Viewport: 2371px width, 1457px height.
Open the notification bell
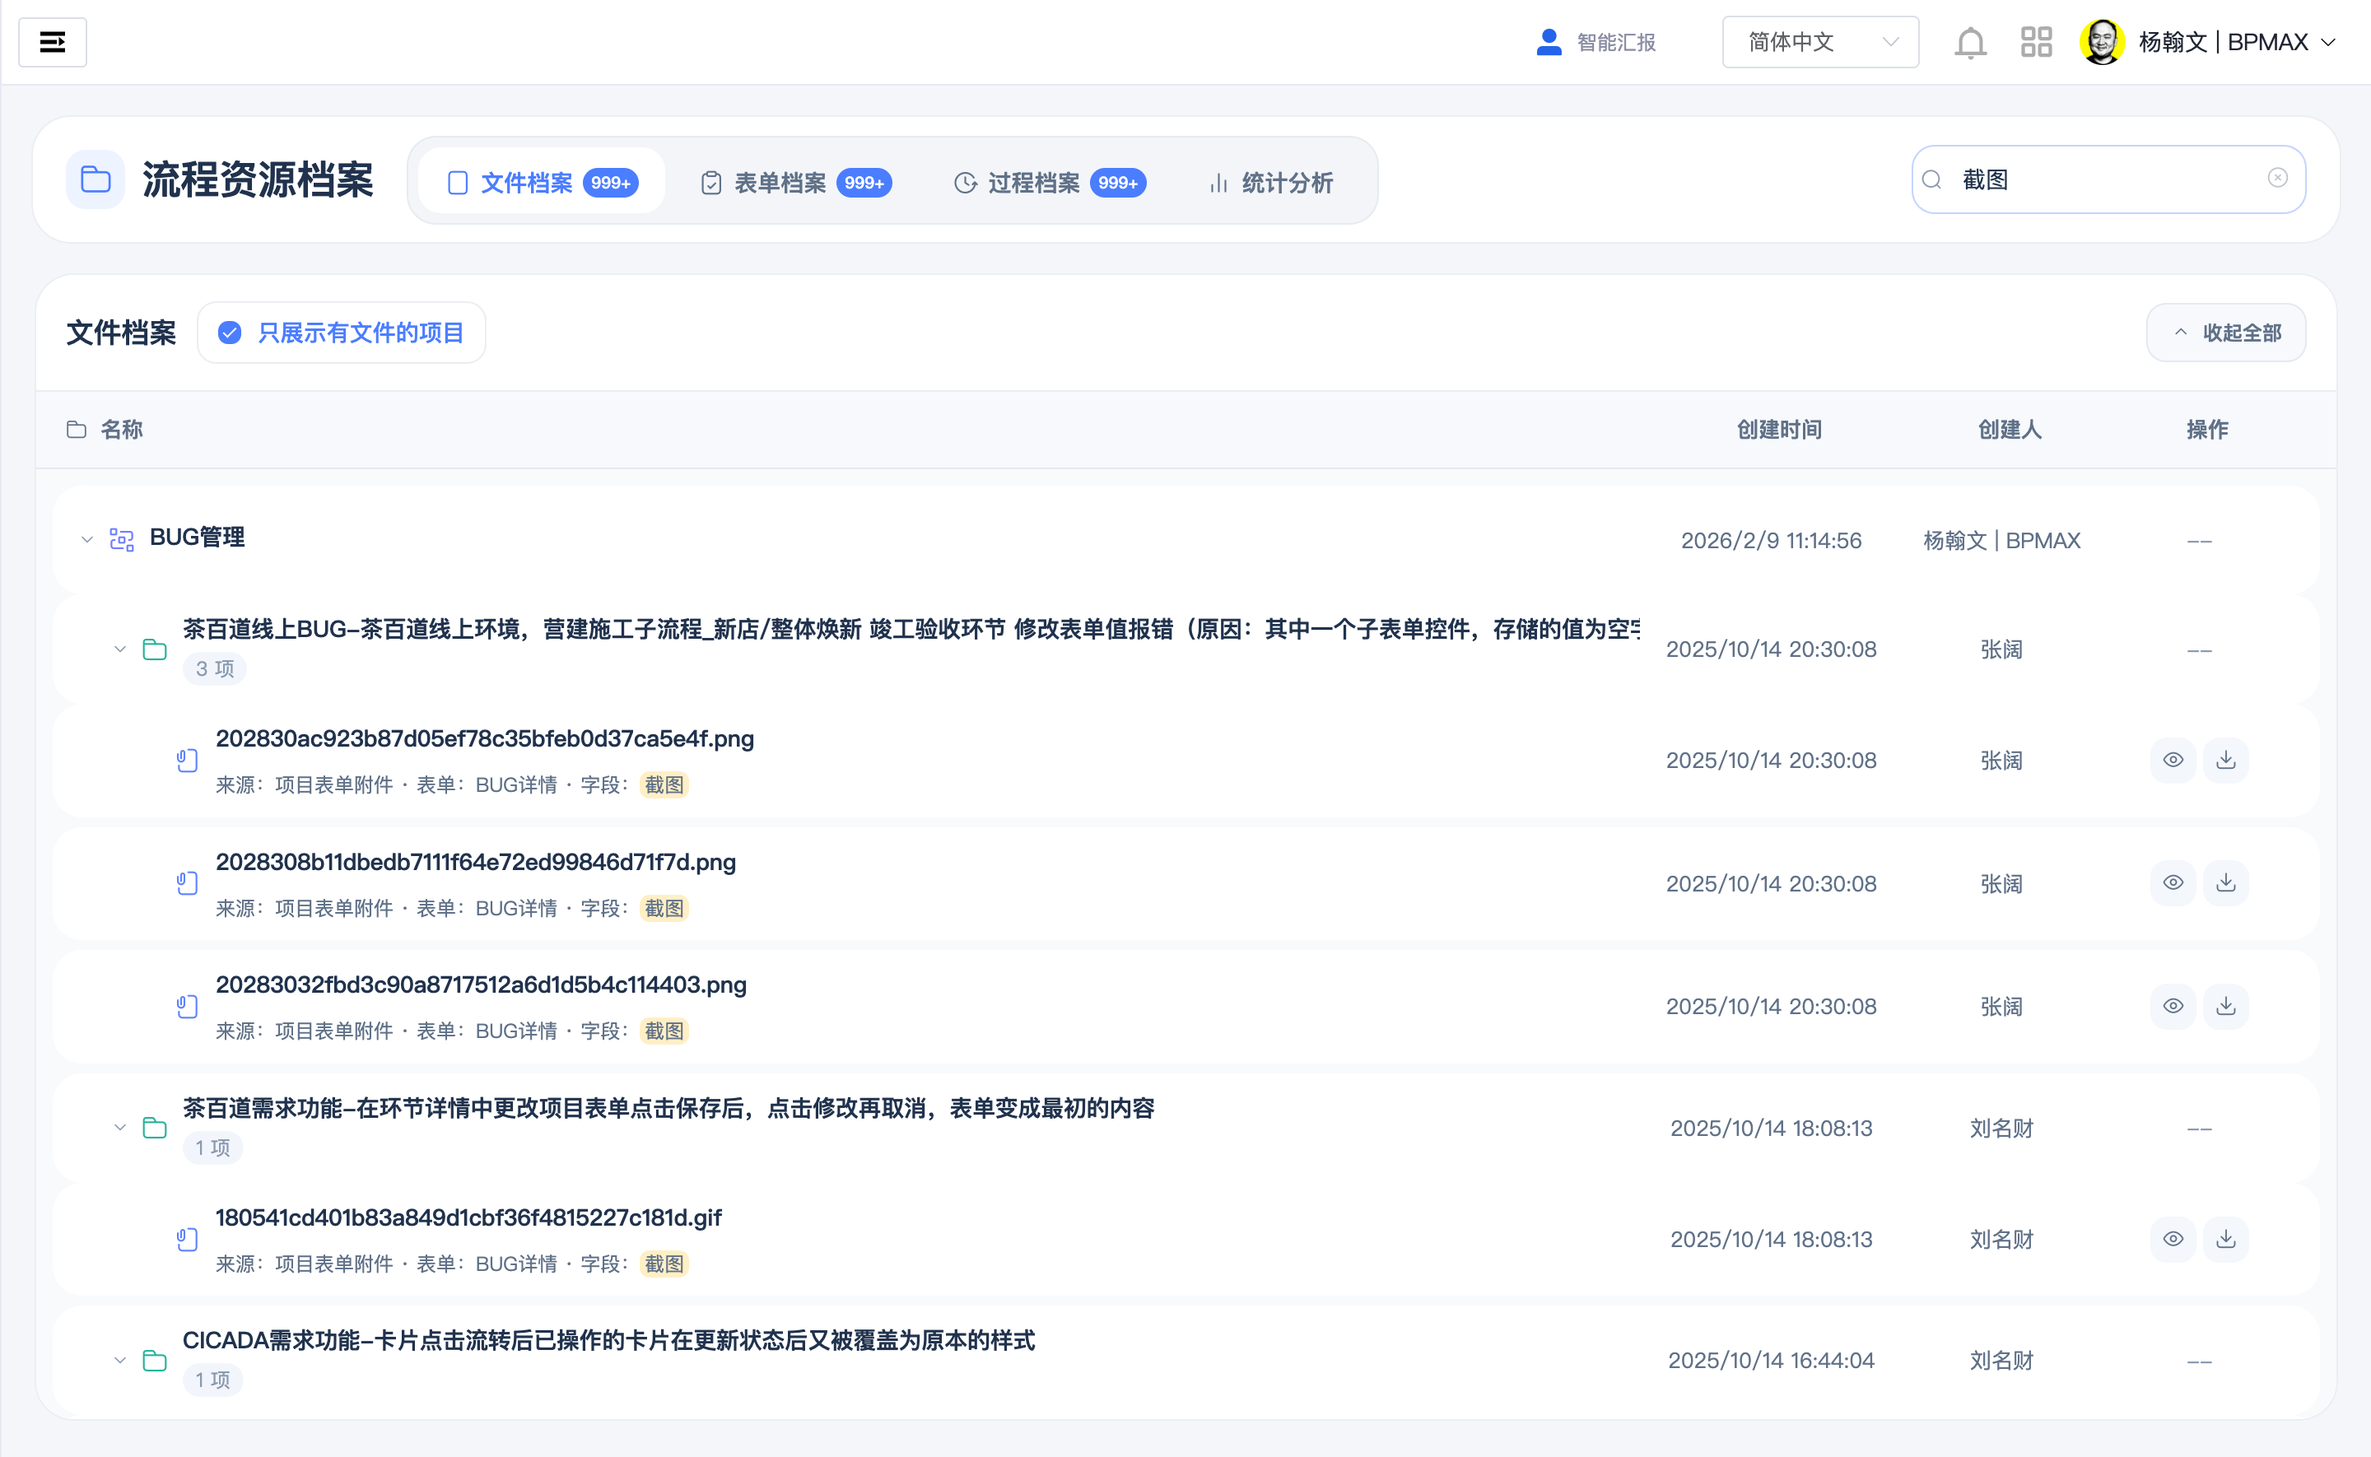tap(1970, 41)
